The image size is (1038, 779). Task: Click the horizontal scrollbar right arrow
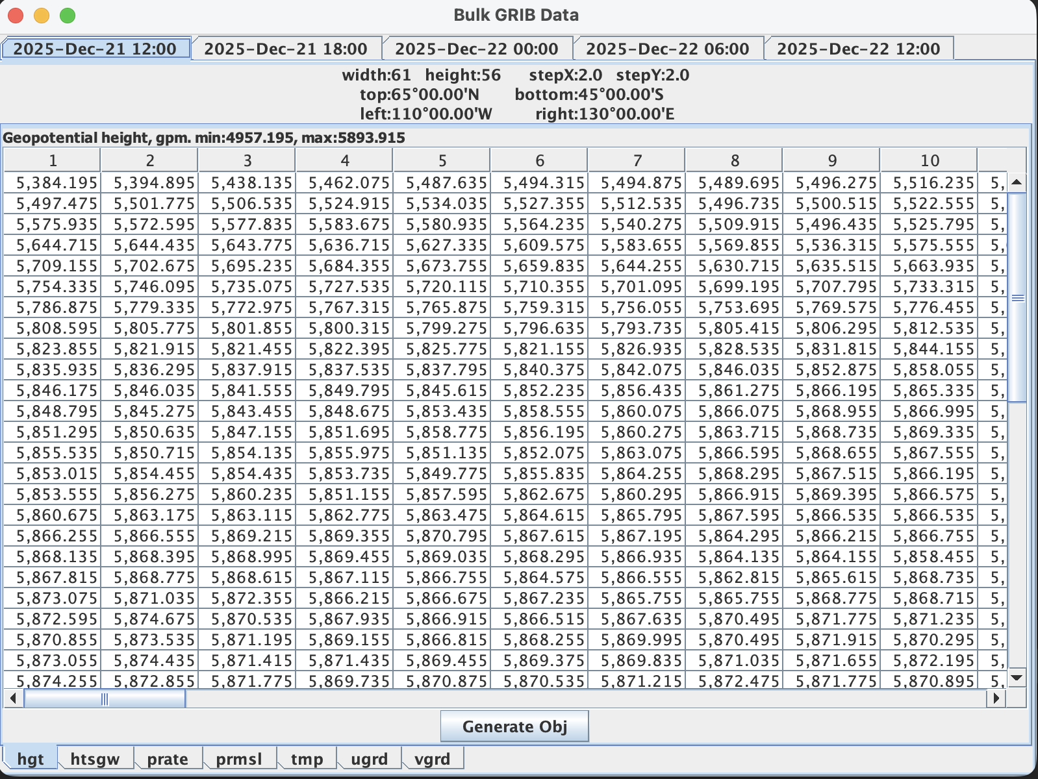[996, 699]
